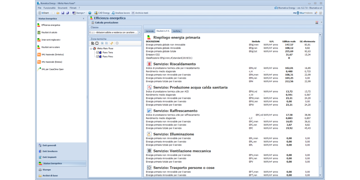Click Calcola prestazione button
The width and height of the screenshot is (360, 180).
point(105,22)
